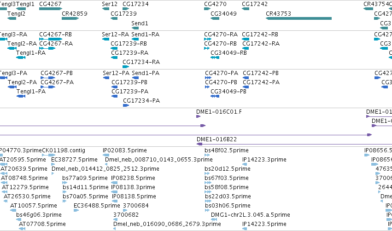
Task: Click the DME1-016B22 clone label
Action: 217,139
